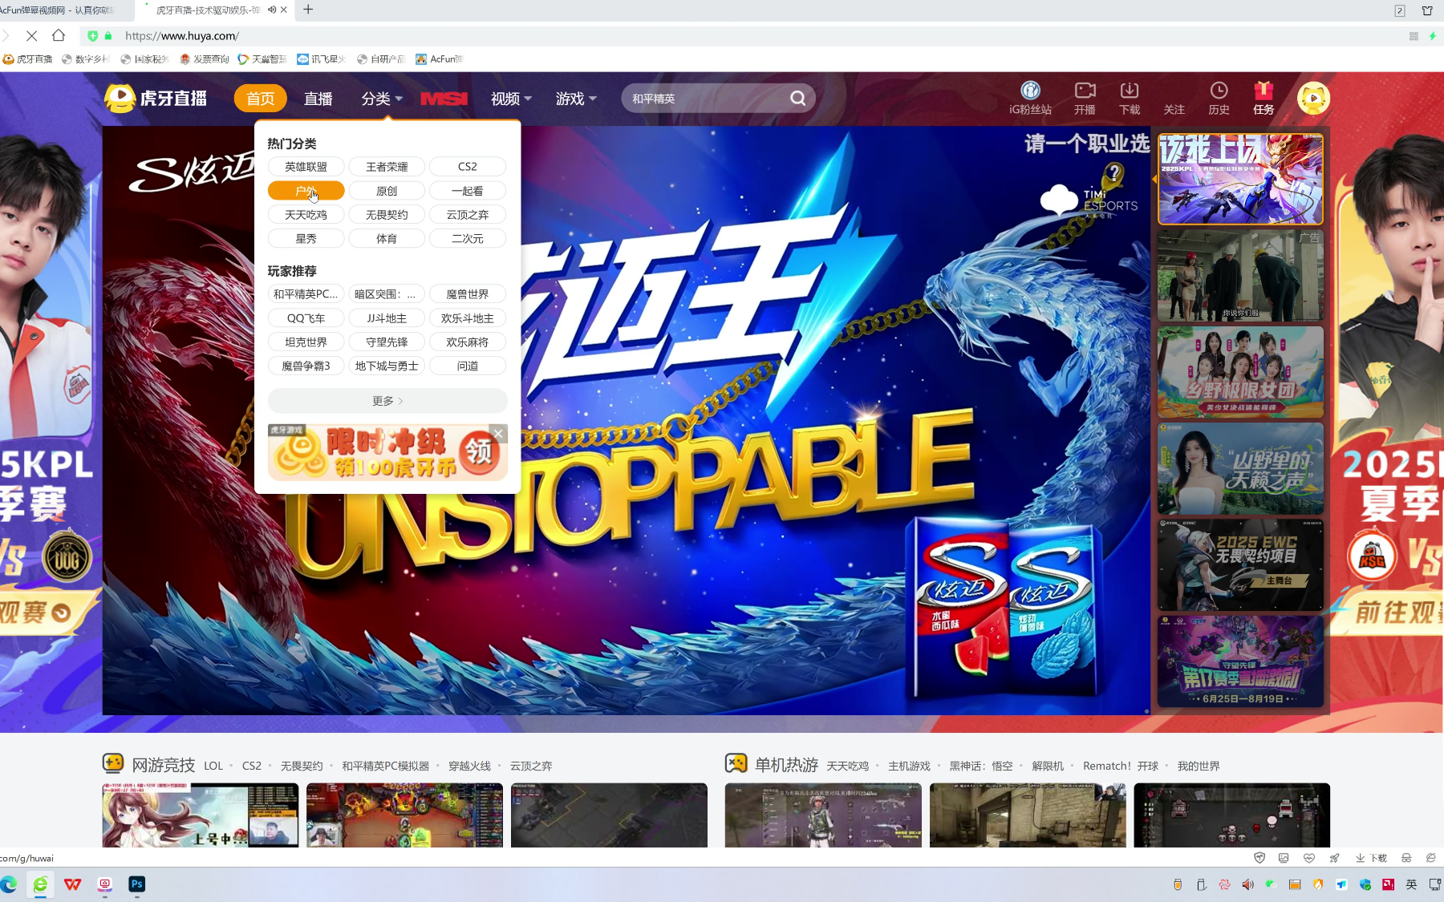Expand the 游戏 dropdown menu

576,99
